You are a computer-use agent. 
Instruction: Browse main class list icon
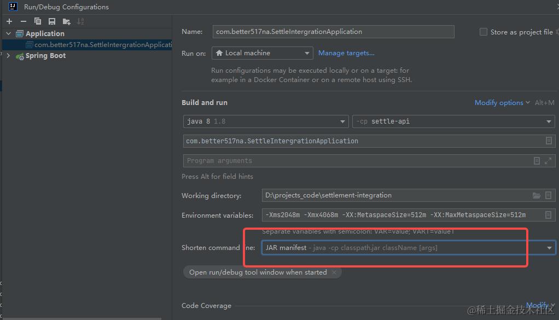(549, 141)
